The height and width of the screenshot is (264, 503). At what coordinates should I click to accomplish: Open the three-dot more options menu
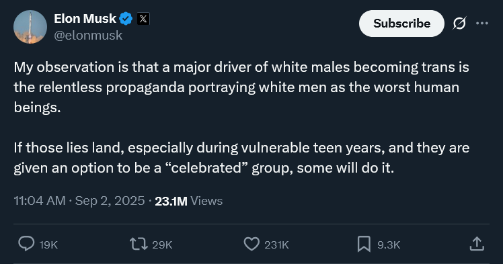[482, 24]
